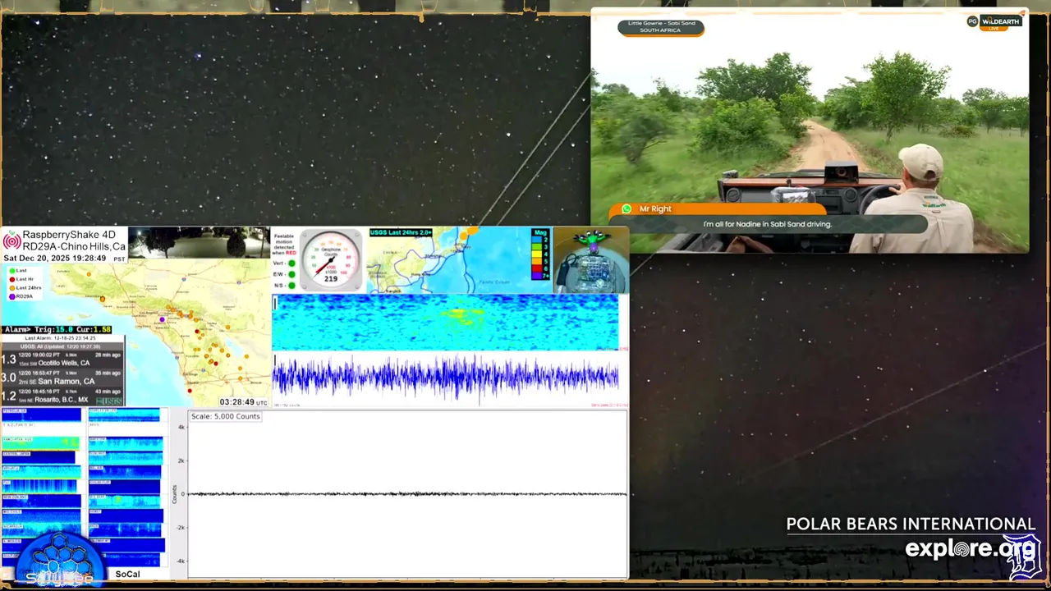The height and width of the screenshot is (591, 1051).
Task: Click the N/S green motion indicator
Action: pos(291,286)
